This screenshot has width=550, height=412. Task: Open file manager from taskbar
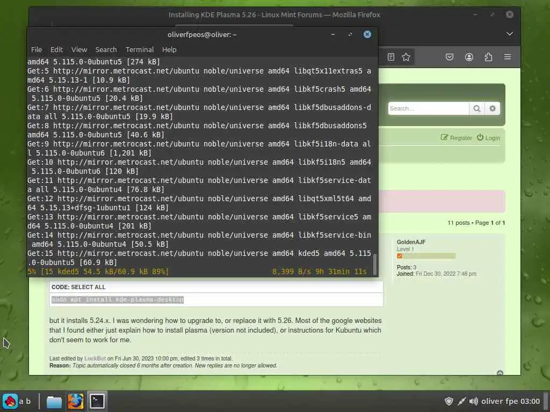tap(54, 401)
